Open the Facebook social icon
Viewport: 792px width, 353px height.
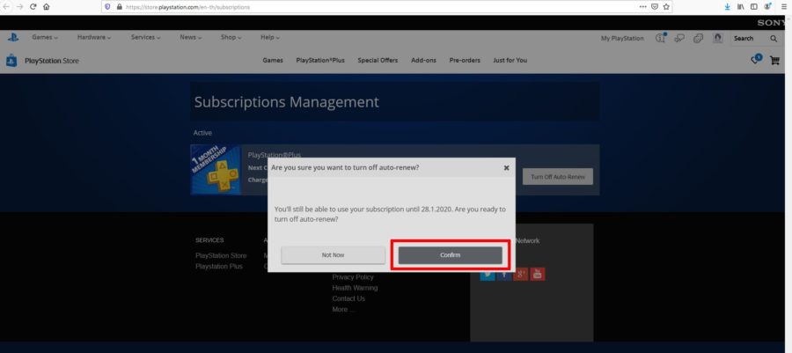504,275
